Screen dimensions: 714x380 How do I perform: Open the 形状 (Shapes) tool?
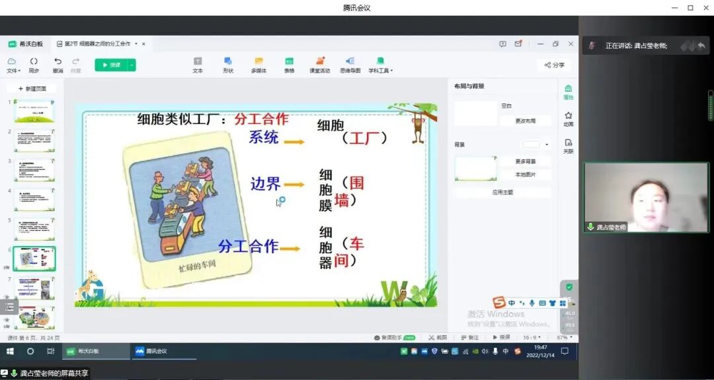(x=227, y=65)
